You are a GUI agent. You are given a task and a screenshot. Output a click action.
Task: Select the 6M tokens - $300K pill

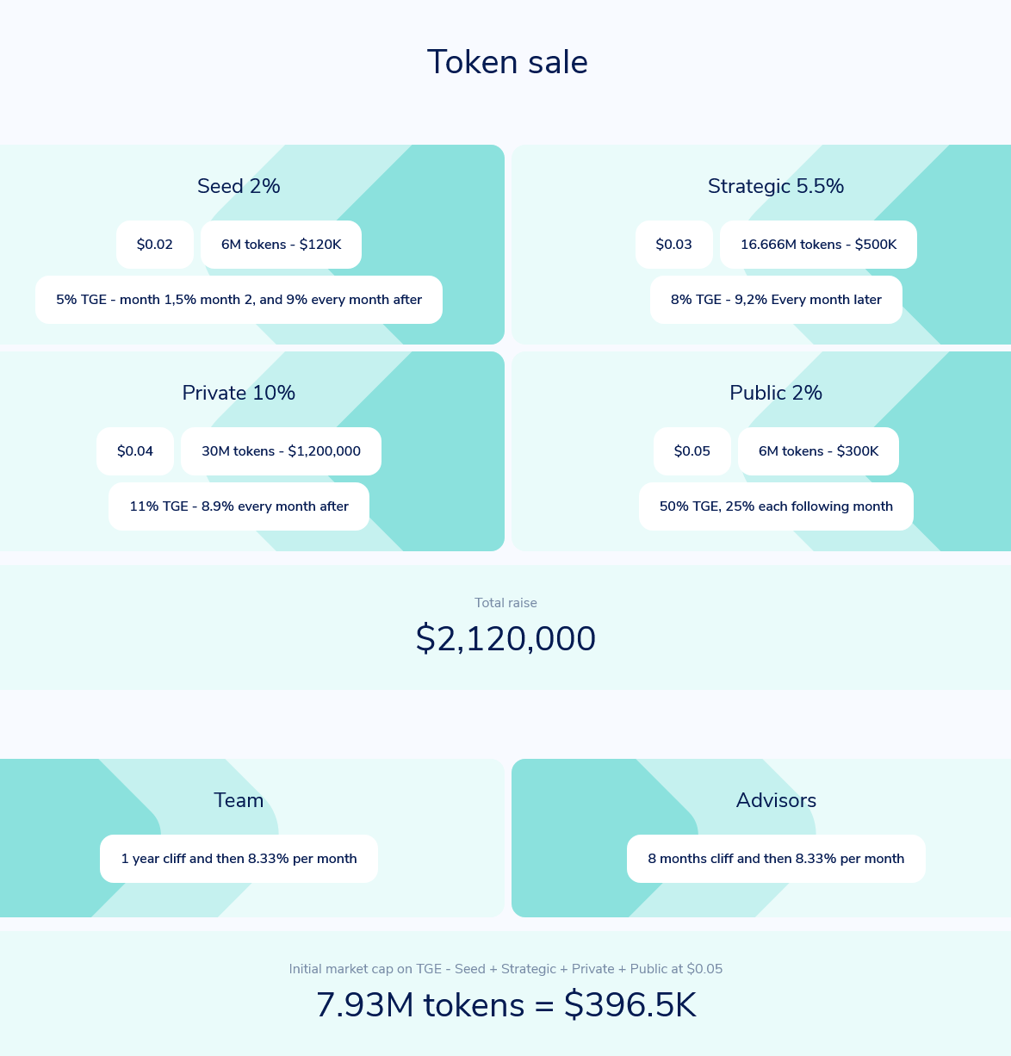pos(818,451)
